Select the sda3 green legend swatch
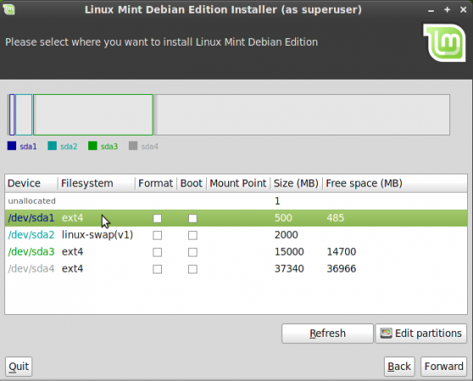The image size is (473, 381). 92,146
